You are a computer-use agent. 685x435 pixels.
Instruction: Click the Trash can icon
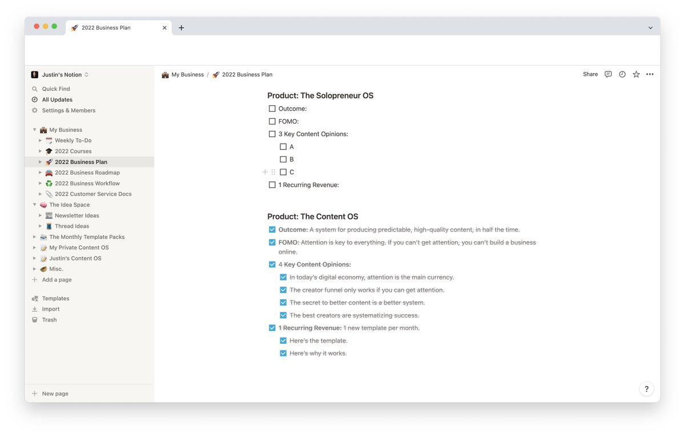[x=35, y=320]
